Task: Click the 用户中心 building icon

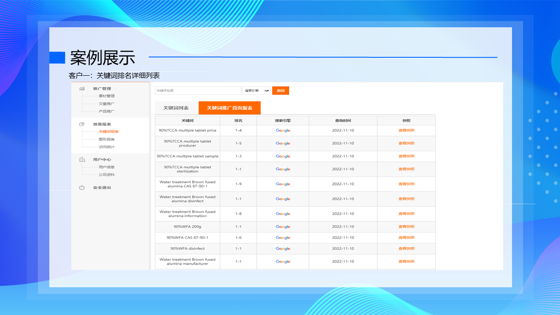Action: (82, 160)
